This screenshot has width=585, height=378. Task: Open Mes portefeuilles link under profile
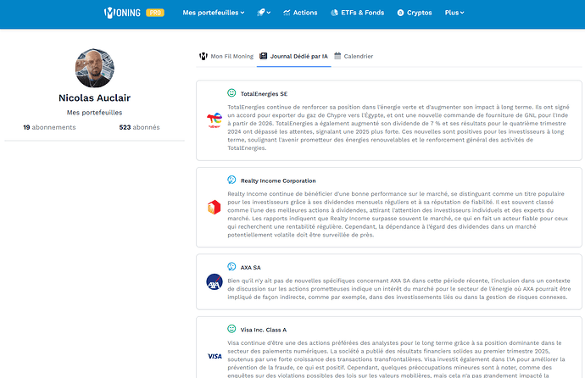tap(94, 113)
